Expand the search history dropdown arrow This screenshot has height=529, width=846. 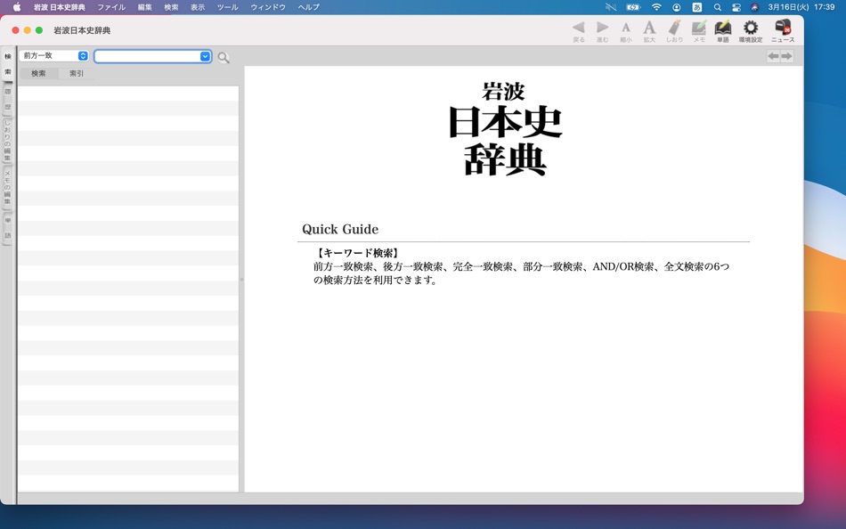point(205,56)
